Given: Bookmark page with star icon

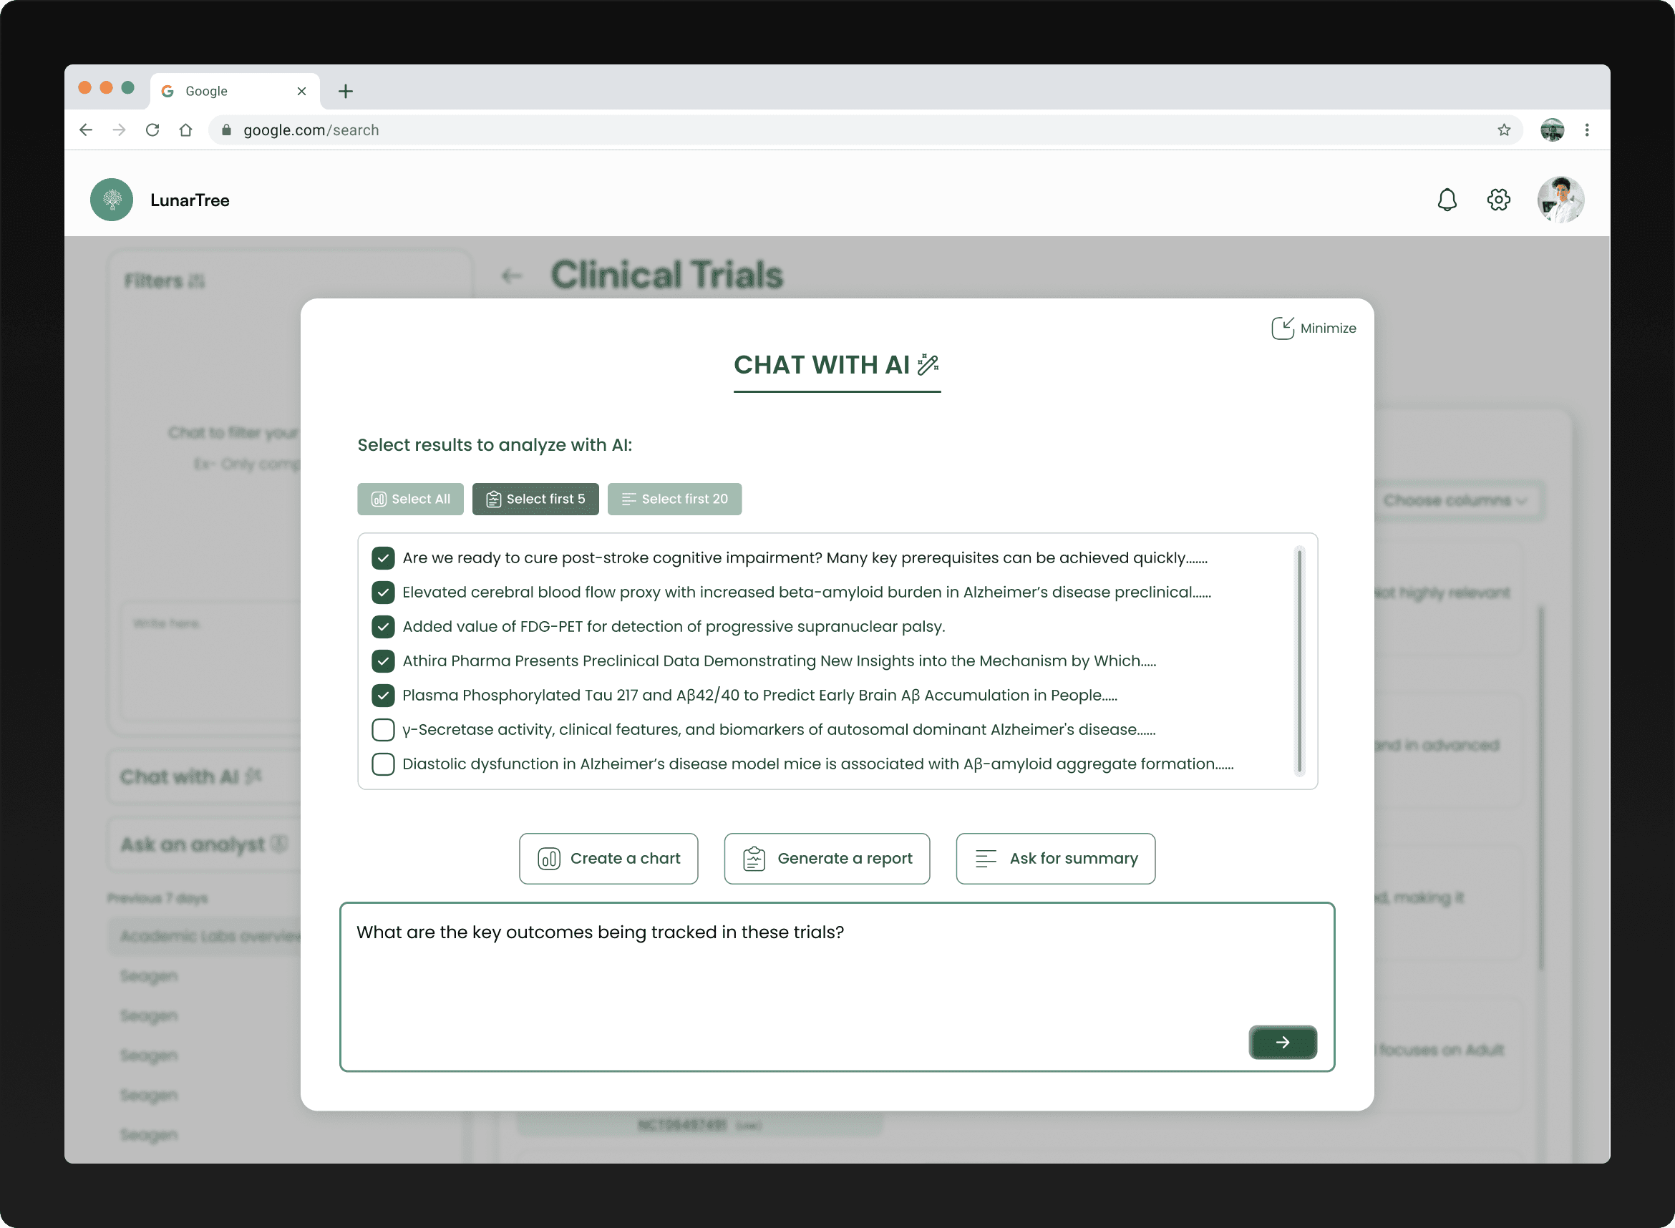Looking at the screenshot, I should point(1503,130).
